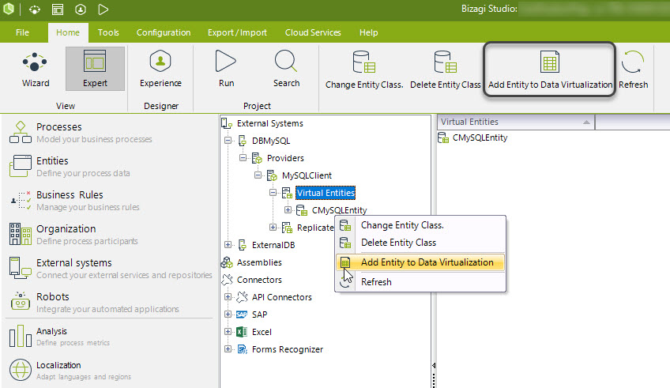Open the External systems module
This screenshot has width=670, height=388.
point(109,269)
